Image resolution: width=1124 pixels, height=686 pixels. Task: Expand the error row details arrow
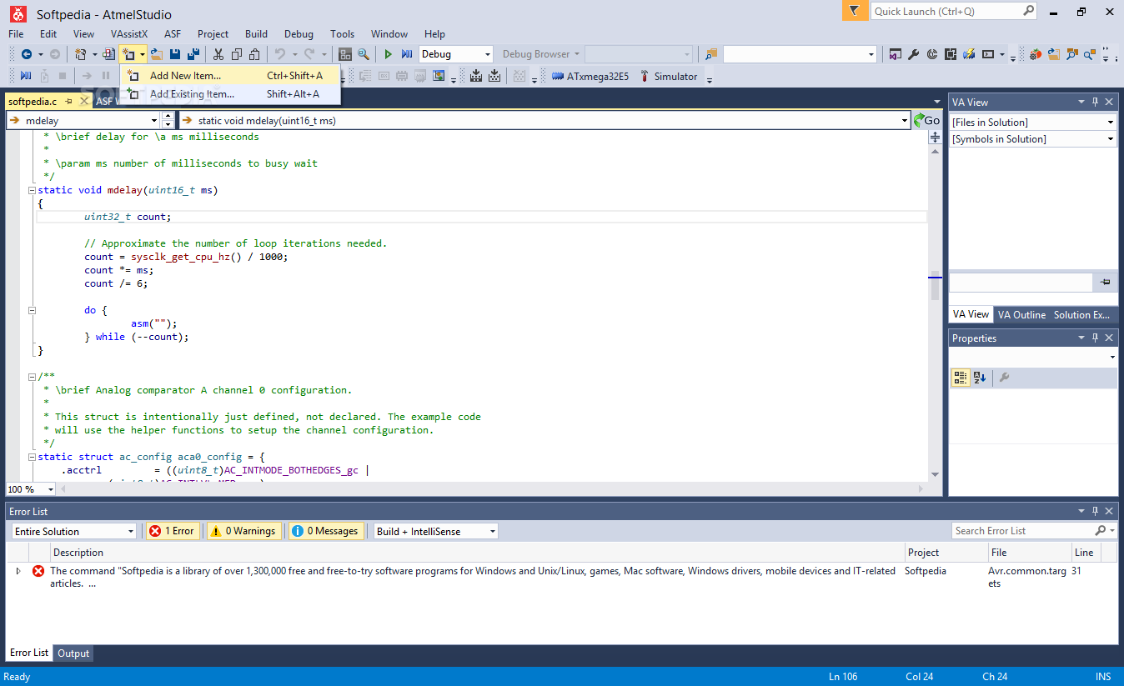coord(18,571)
